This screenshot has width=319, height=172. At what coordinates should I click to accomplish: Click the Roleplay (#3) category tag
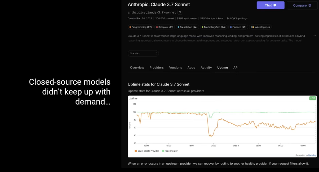click(x=165, y=27)
